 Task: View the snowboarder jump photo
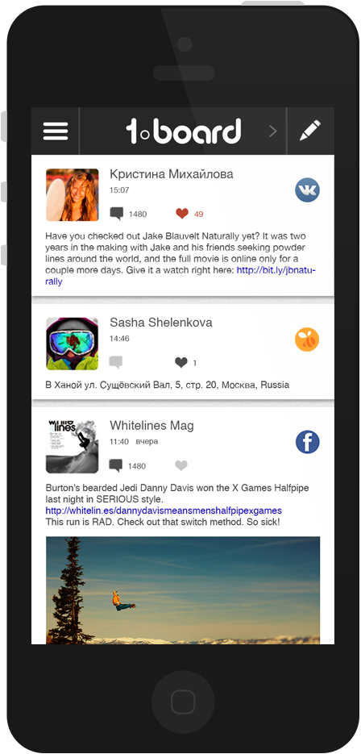coord(183,590)
